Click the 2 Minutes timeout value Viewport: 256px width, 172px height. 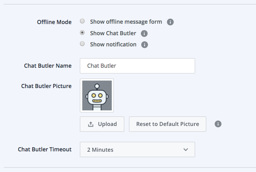click(x=100, y=150)
